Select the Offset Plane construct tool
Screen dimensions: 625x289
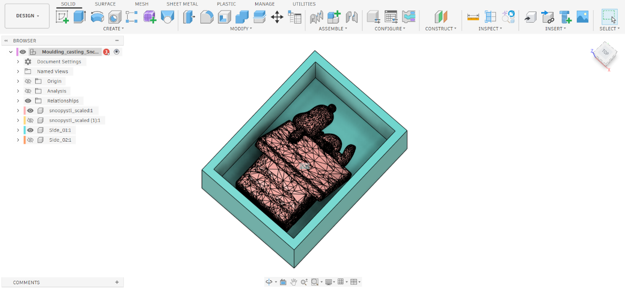tap(441, 17)
